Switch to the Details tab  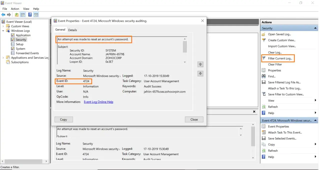(x=72, y=30)
